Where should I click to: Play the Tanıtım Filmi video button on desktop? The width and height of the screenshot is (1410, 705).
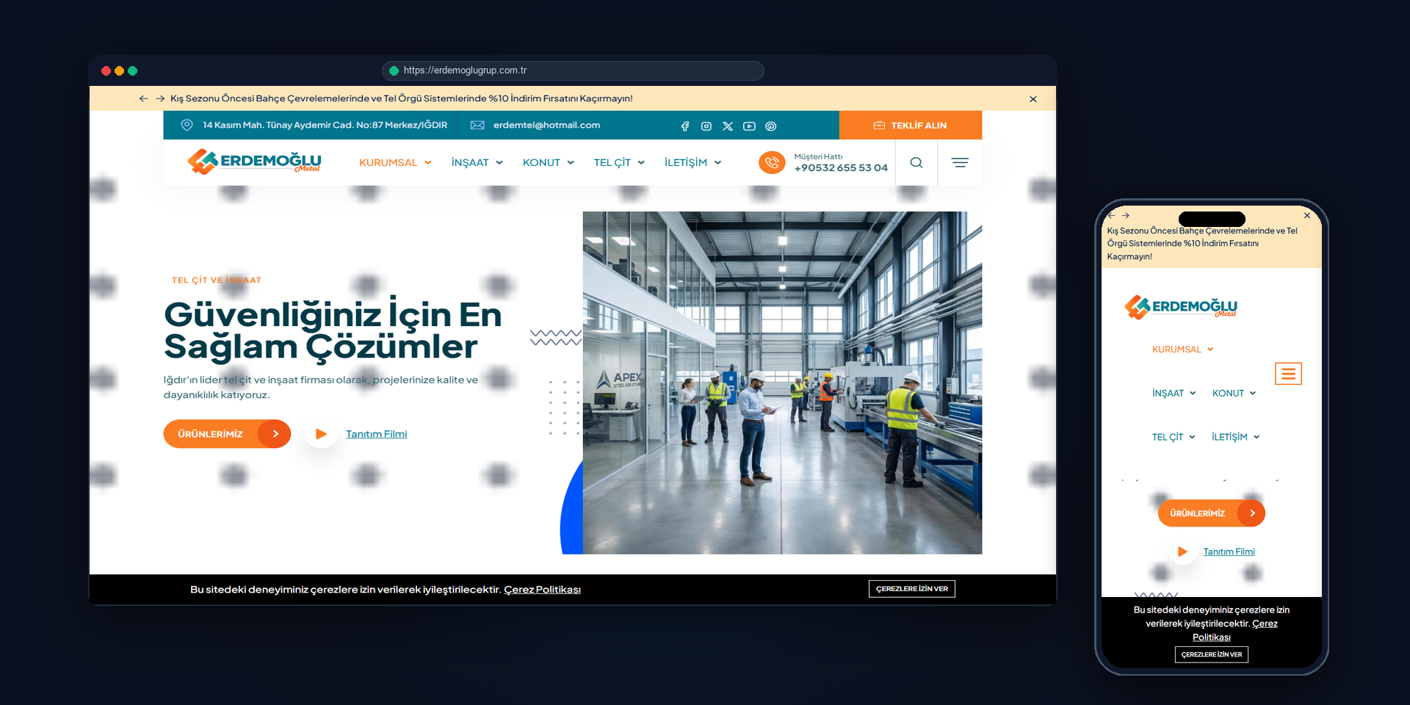(x=321, y=434)
